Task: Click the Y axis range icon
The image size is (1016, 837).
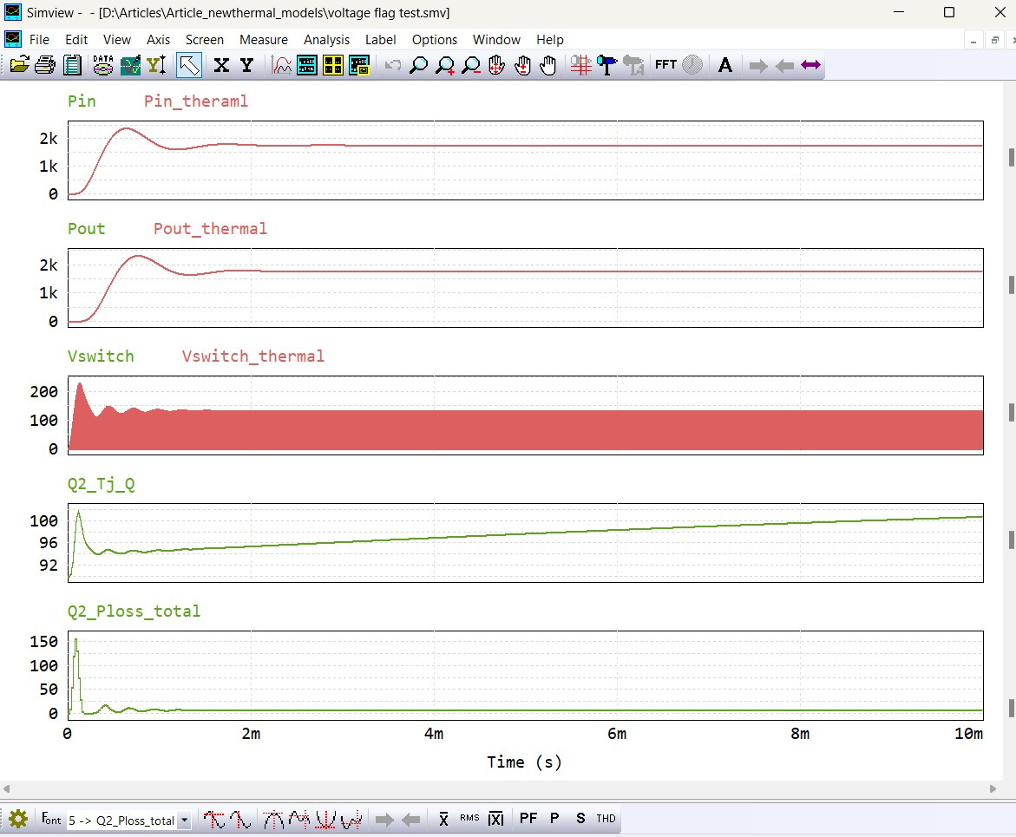Action: pos(157,65)
